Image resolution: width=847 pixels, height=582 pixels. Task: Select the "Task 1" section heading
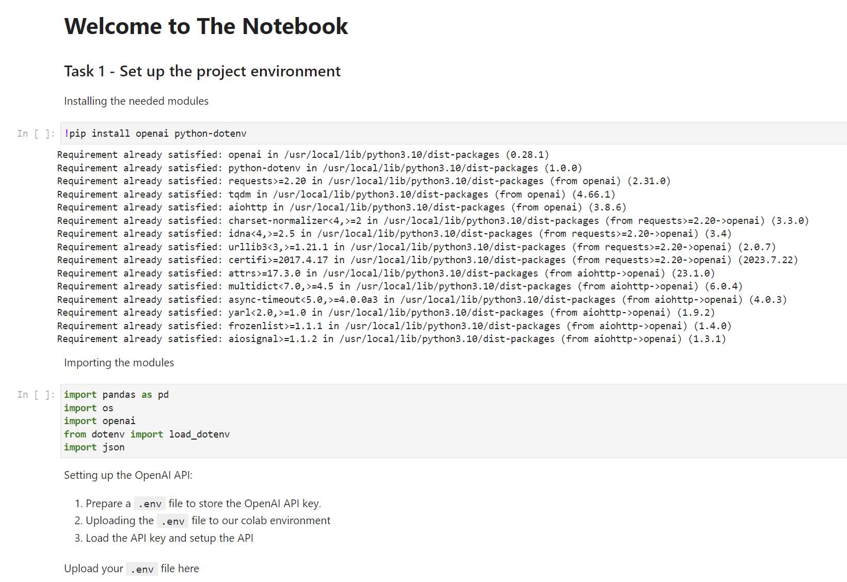click(202, 71)
